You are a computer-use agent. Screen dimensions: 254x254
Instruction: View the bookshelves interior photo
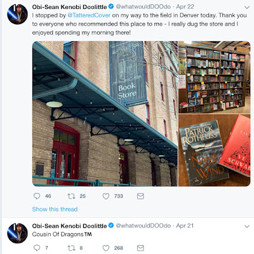215,77
